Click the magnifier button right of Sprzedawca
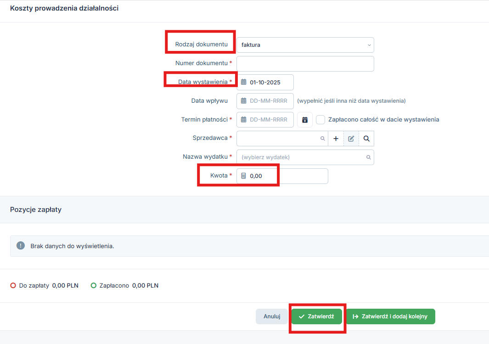This screenshot has width=489, height=344. pos(366,139)
